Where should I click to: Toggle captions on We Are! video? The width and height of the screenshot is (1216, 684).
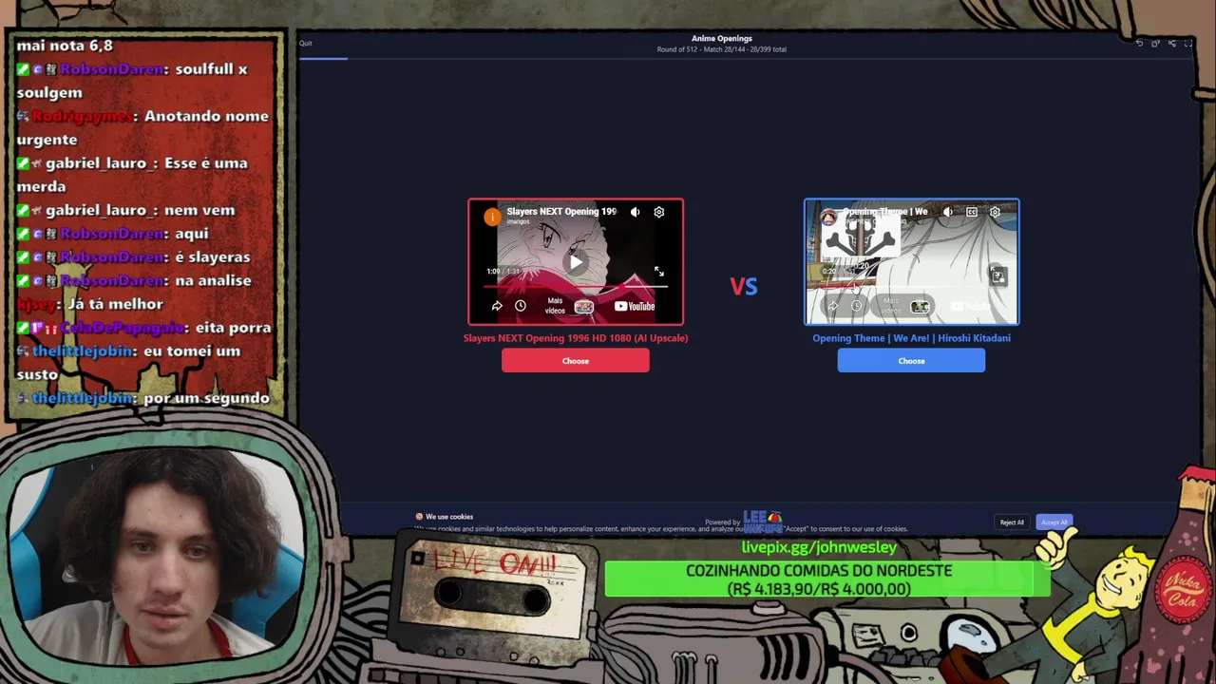click(971, 212)
